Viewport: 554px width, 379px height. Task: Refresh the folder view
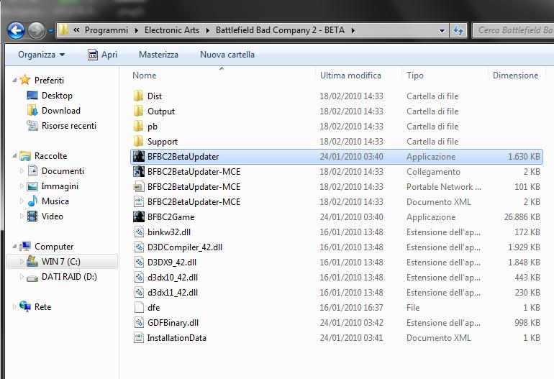click(458, 31)
